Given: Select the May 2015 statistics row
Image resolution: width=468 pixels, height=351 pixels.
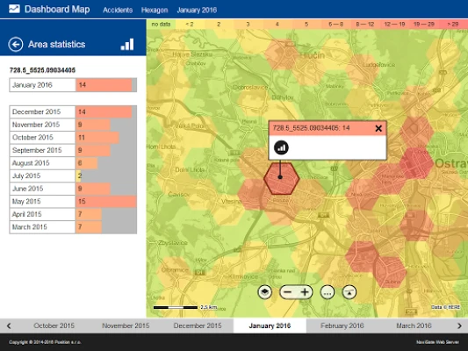Looking at the screenshot, I should tap(73, 202).
